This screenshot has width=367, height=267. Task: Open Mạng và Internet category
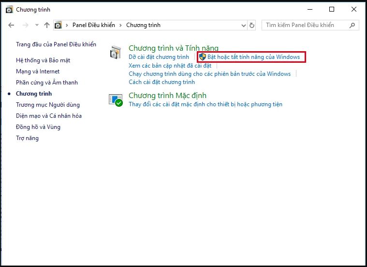38,71
